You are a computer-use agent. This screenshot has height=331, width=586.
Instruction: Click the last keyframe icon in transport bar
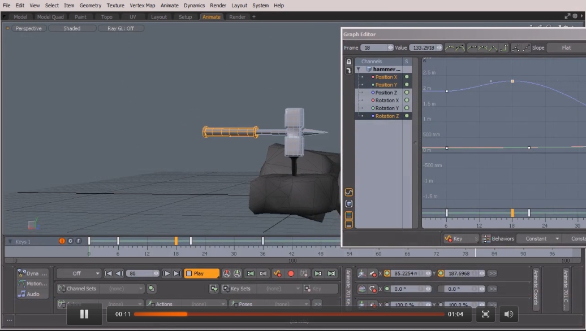point(331,273)
